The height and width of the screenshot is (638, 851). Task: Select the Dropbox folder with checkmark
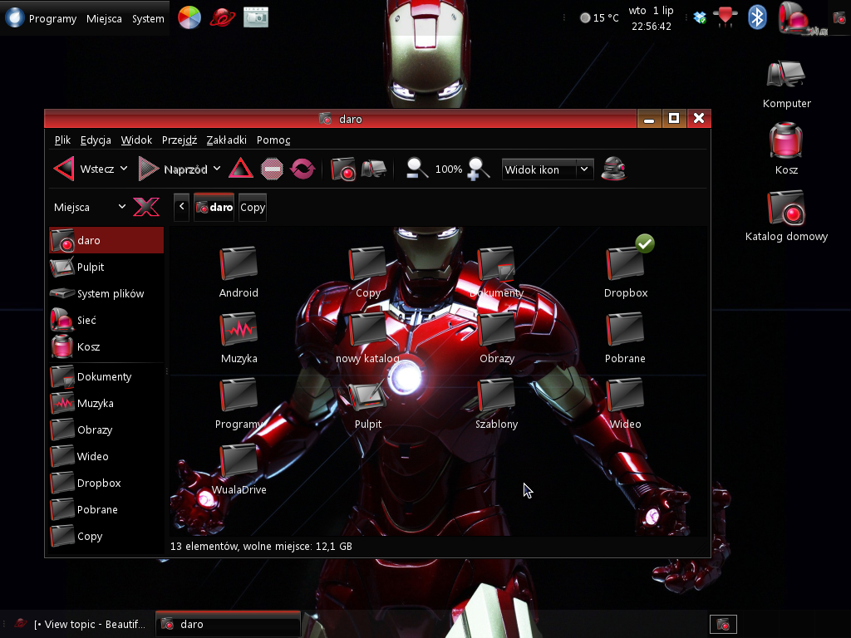625,264
